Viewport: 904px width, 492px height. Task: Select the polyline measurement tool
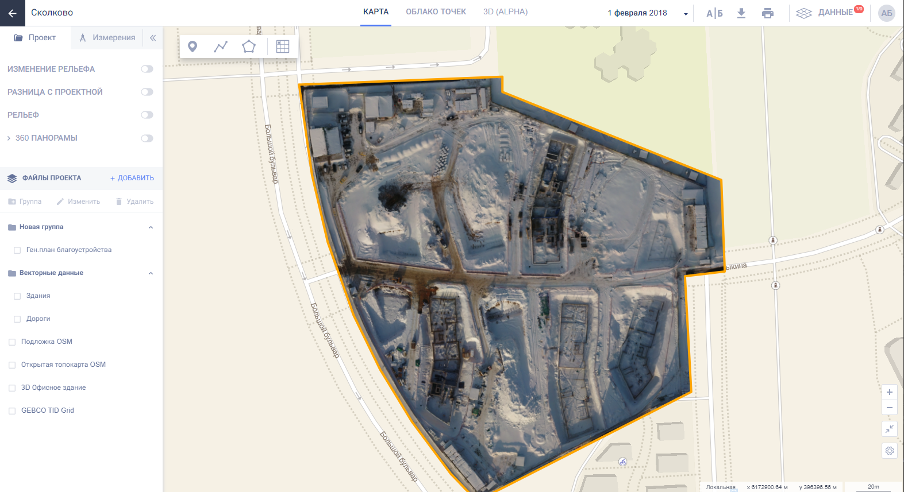click(x=221, y=47)
